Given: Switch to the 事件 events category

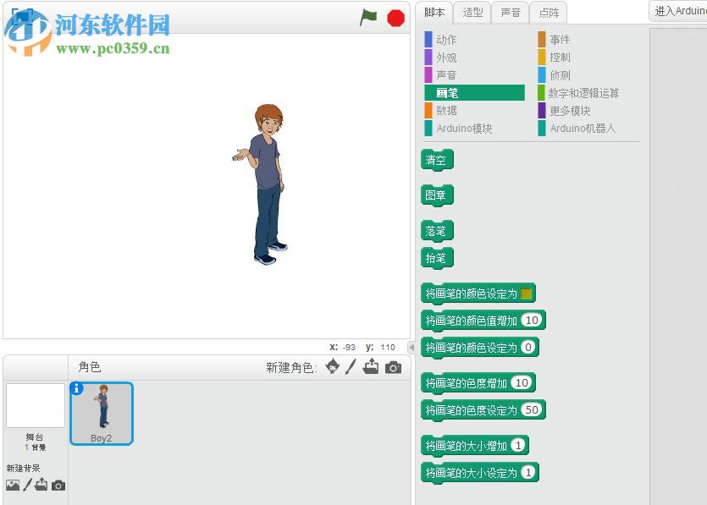Looking at the screenshot, I should 560,39.
